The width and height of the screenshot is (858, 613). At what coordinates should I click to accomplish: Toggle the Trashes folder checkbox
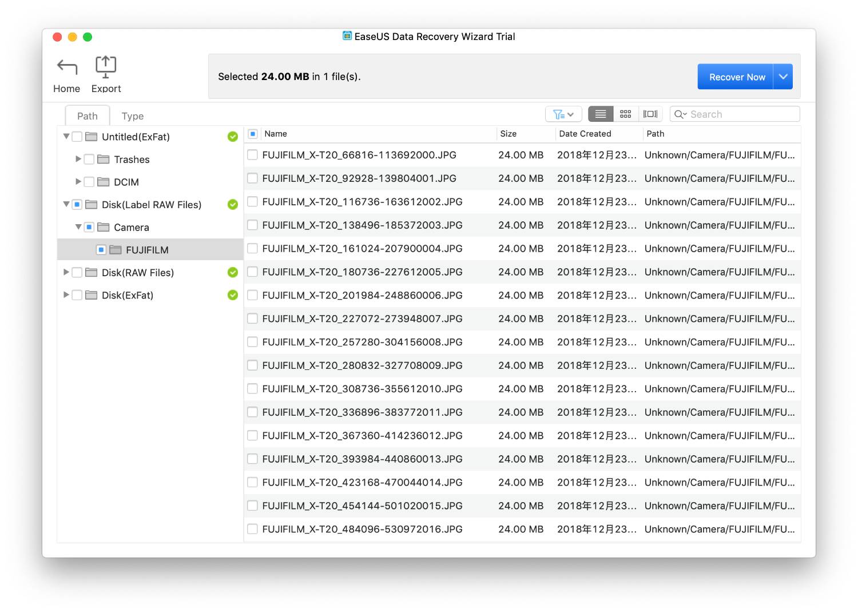[x=89, y=159]
